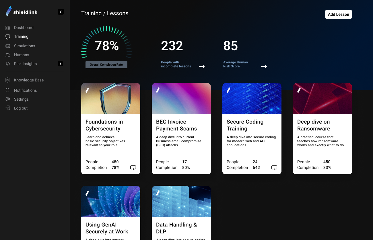373x240 pixels.
Task: Click the Humans people icon
Action: pyautogui.click(x=8, y=55)
